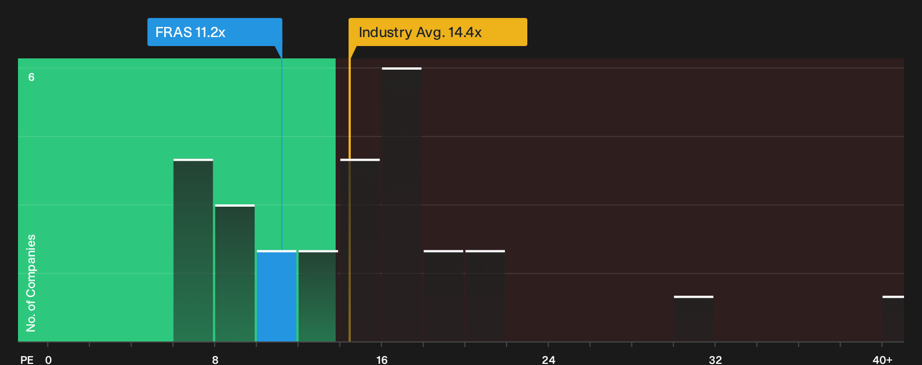
Task: Click the x-axis label 16
Action: click(x=382, y=360)
